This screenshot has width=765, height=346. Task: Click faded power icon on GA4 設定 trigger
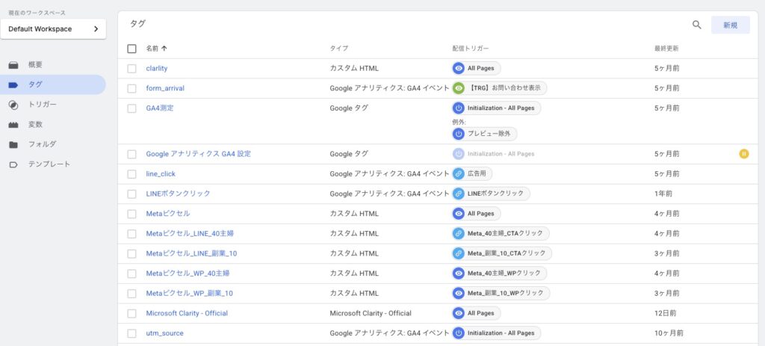point(458,154)
